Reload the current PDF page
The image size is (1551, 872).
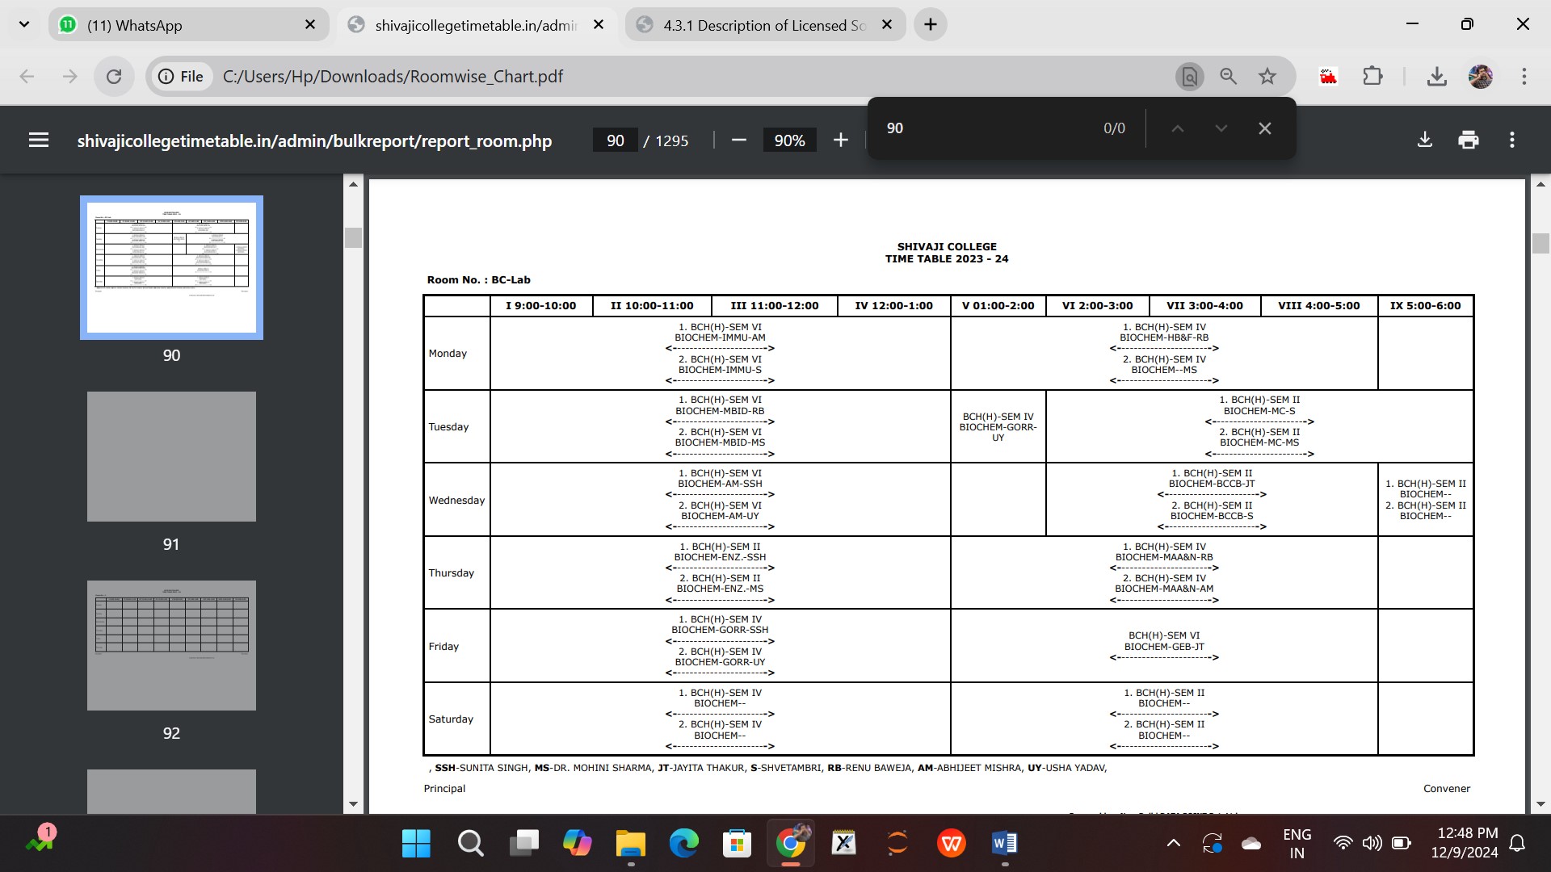point(114,77)
